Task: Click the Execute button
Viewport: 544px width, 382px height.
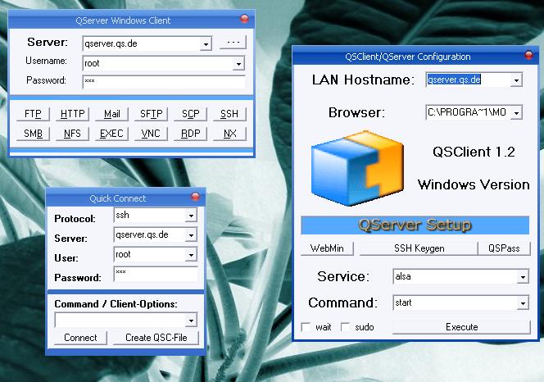Action: [x=461, y=327]
